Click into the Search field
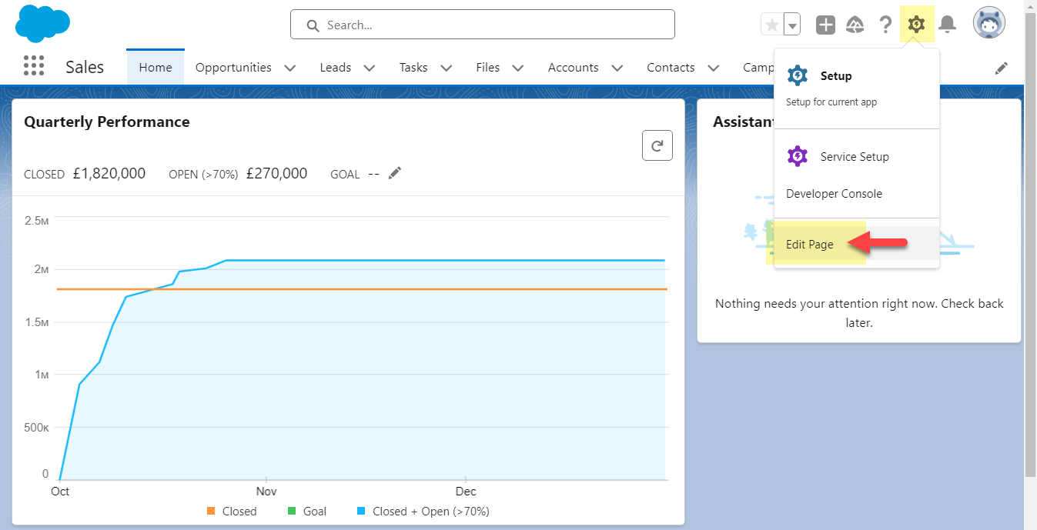 [493, 25]
